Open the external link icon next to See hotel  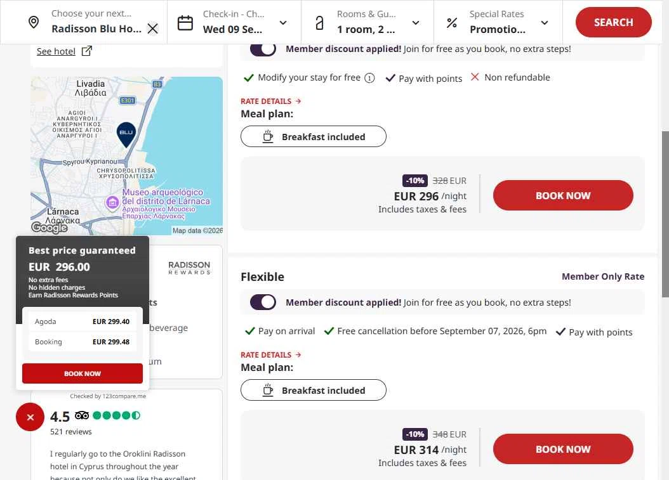tap(86, 51)
